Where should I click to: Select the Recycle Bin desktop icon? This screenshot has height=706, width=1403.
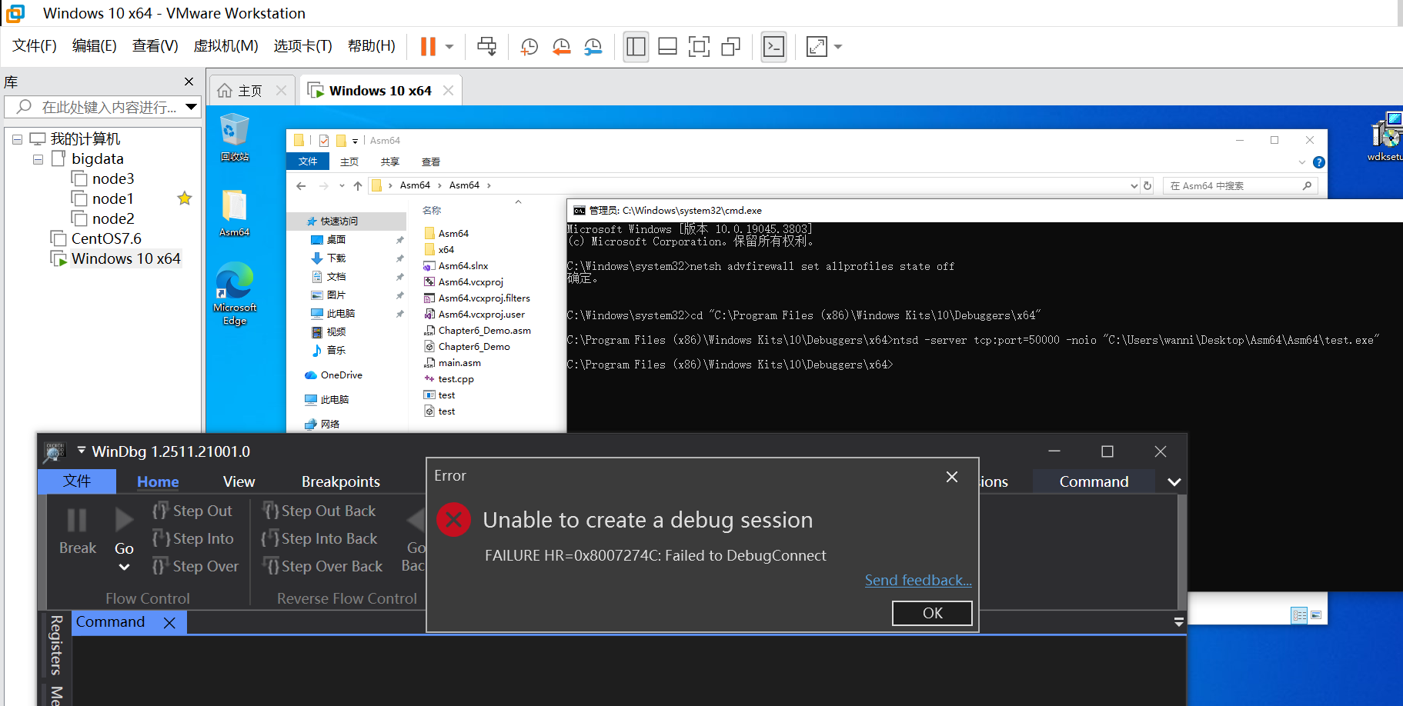[x=235, y=137]
